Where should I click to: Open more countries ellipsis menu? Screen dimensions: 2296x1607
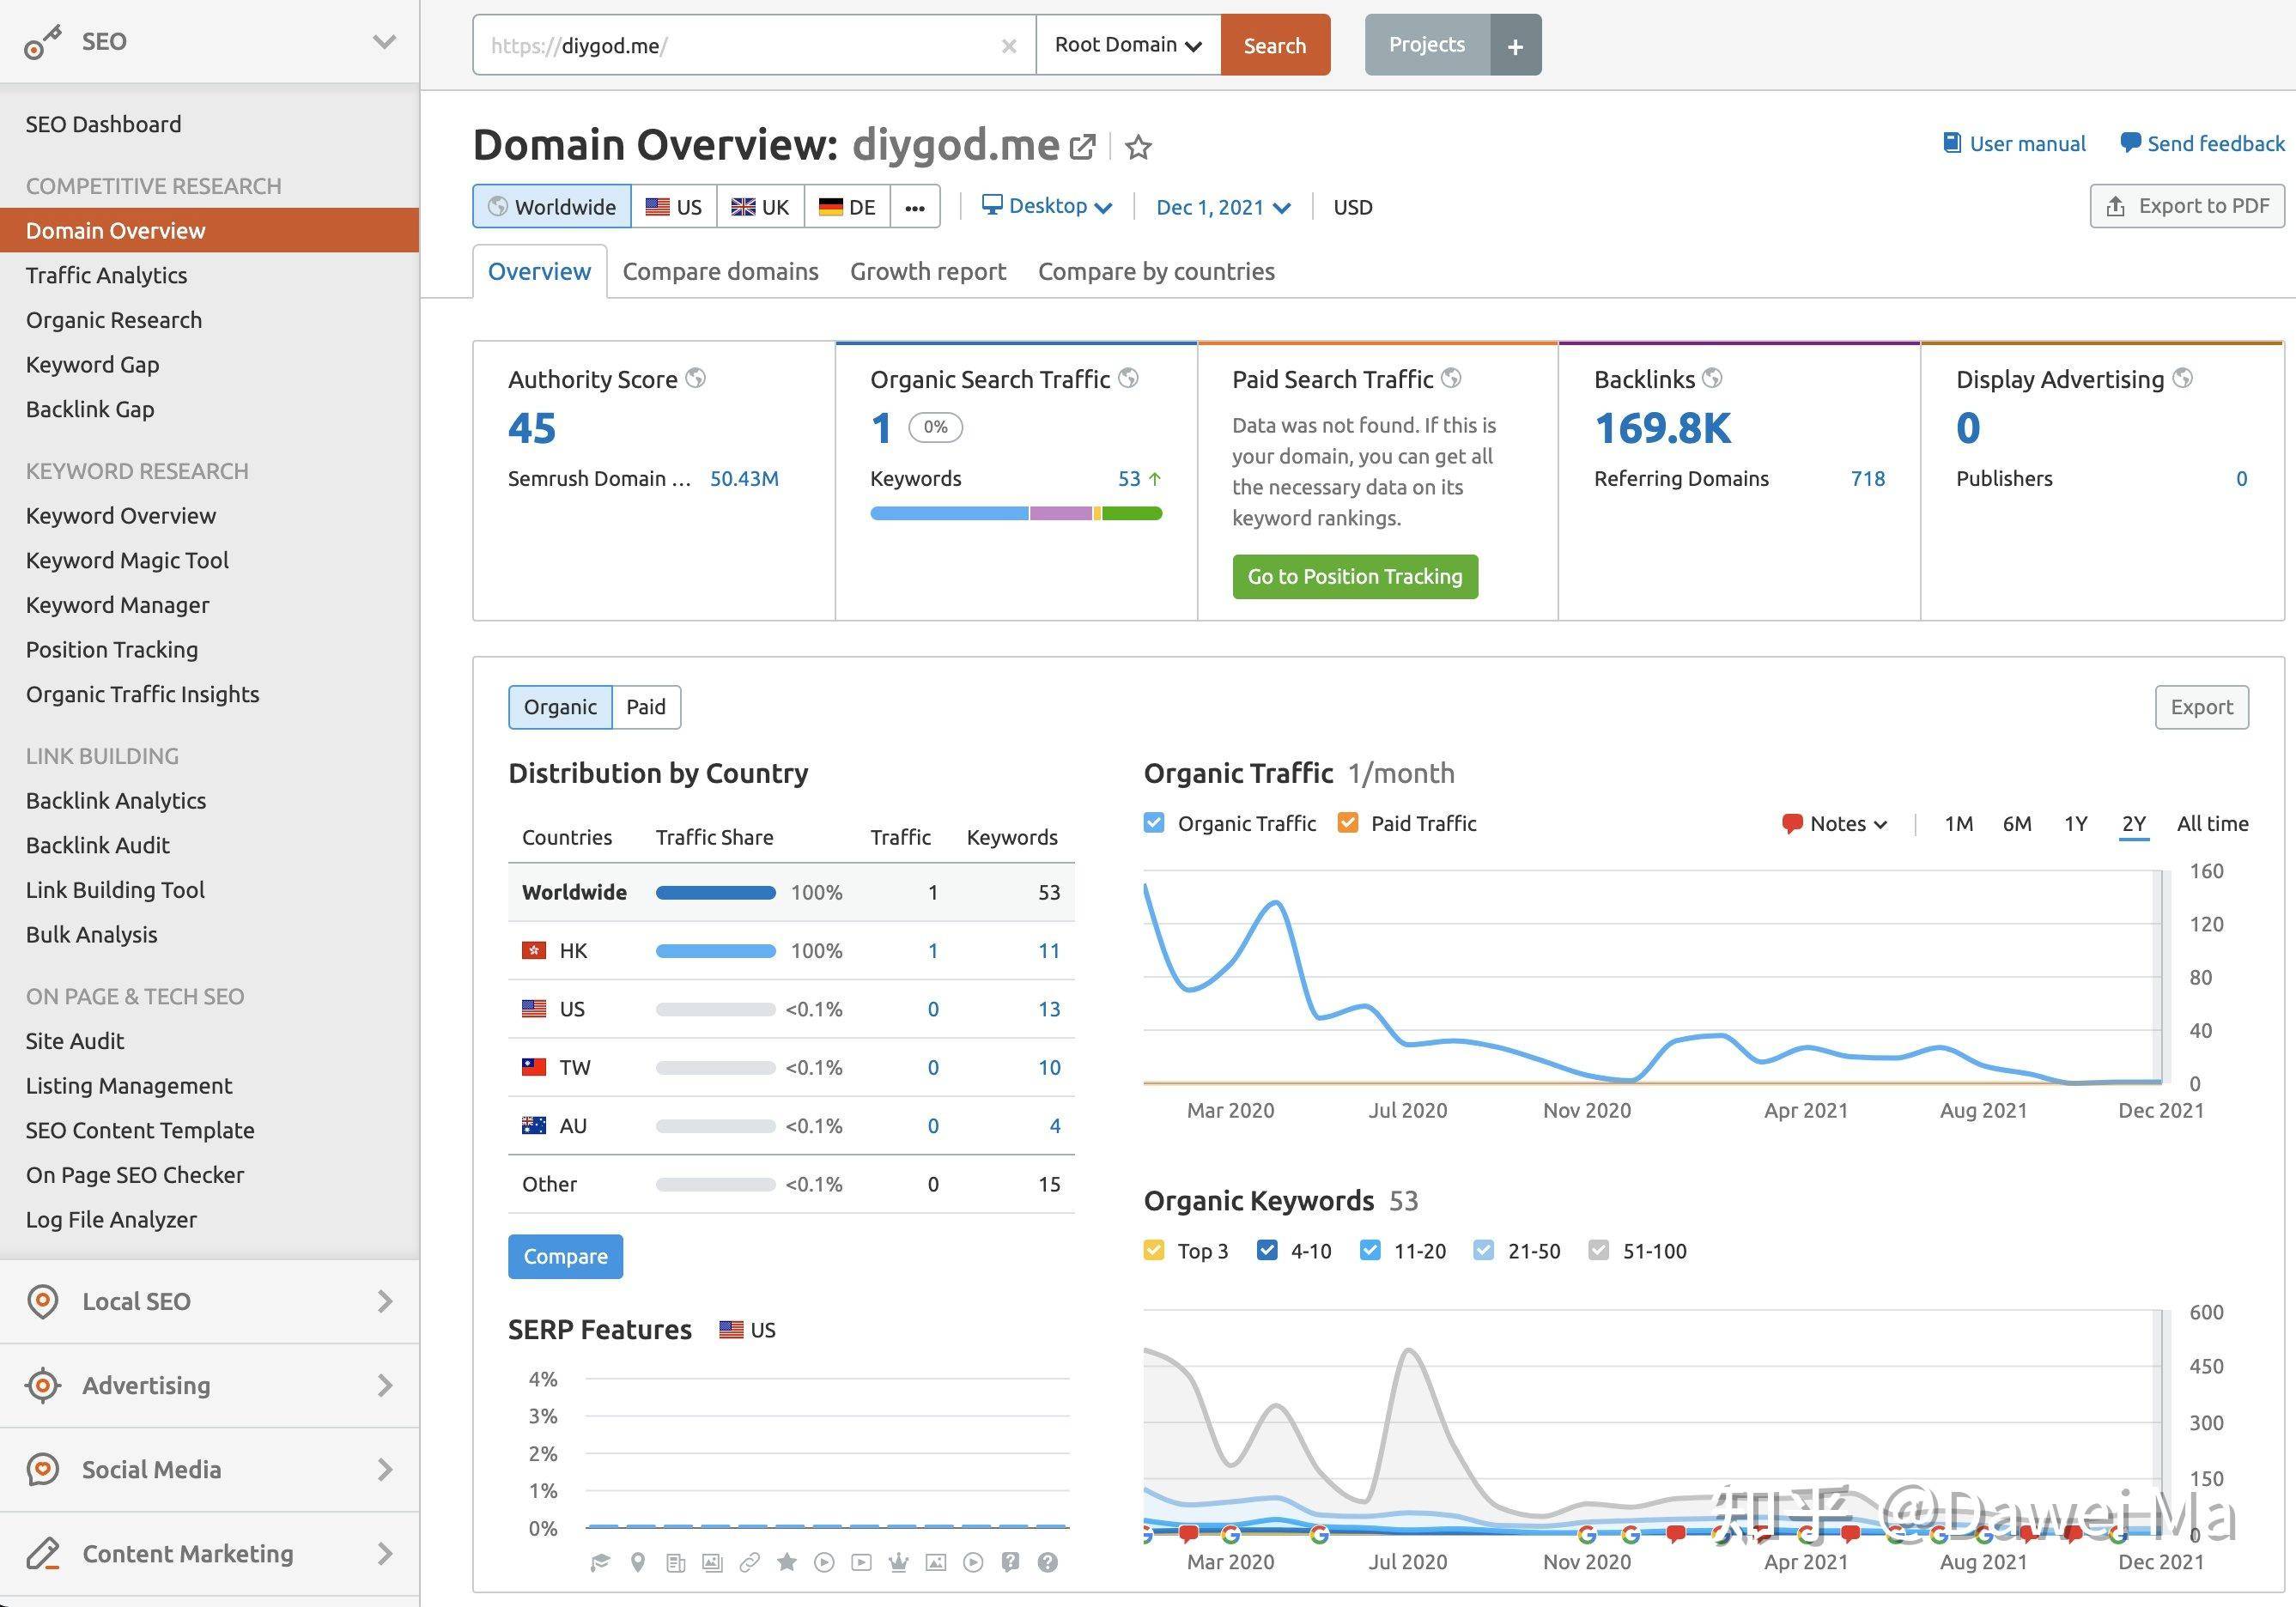(915, 207)
